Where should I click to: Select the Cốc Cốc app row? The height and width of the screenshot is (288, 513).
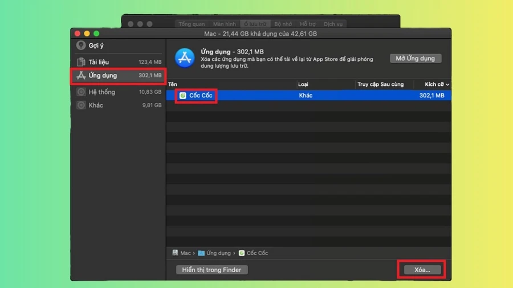[x=308, y=96]
